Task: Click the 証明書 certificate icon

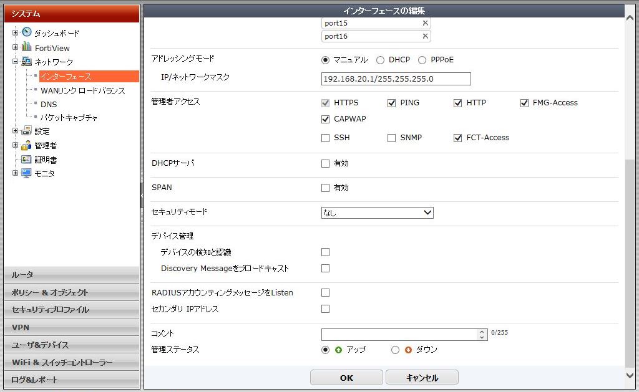Action: coord(27,160)
